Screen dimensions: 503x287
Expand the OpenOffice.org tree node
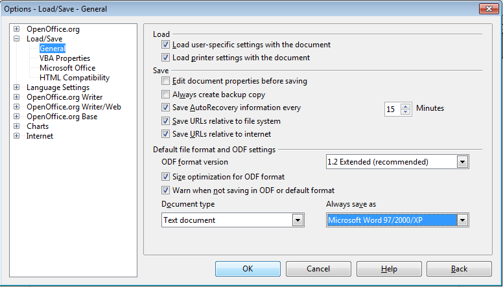point(16,29)
